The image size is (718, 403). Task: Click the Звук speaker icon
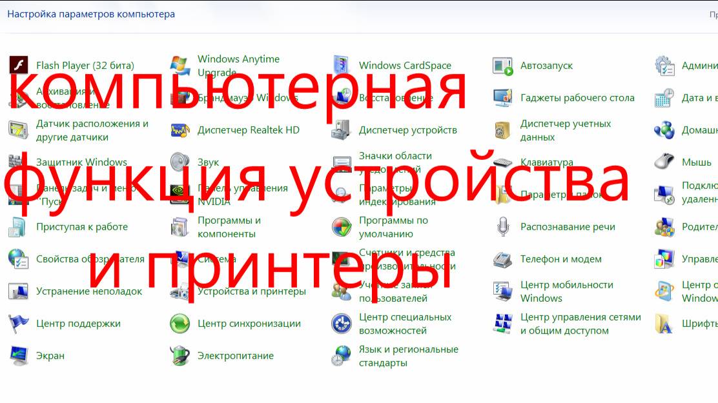point(180,162)
